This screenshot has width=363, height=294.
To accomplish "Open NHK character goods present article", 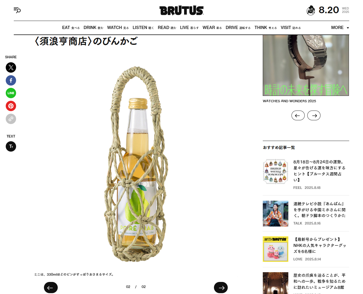I will pyautogui.click(x=320, y=245).
